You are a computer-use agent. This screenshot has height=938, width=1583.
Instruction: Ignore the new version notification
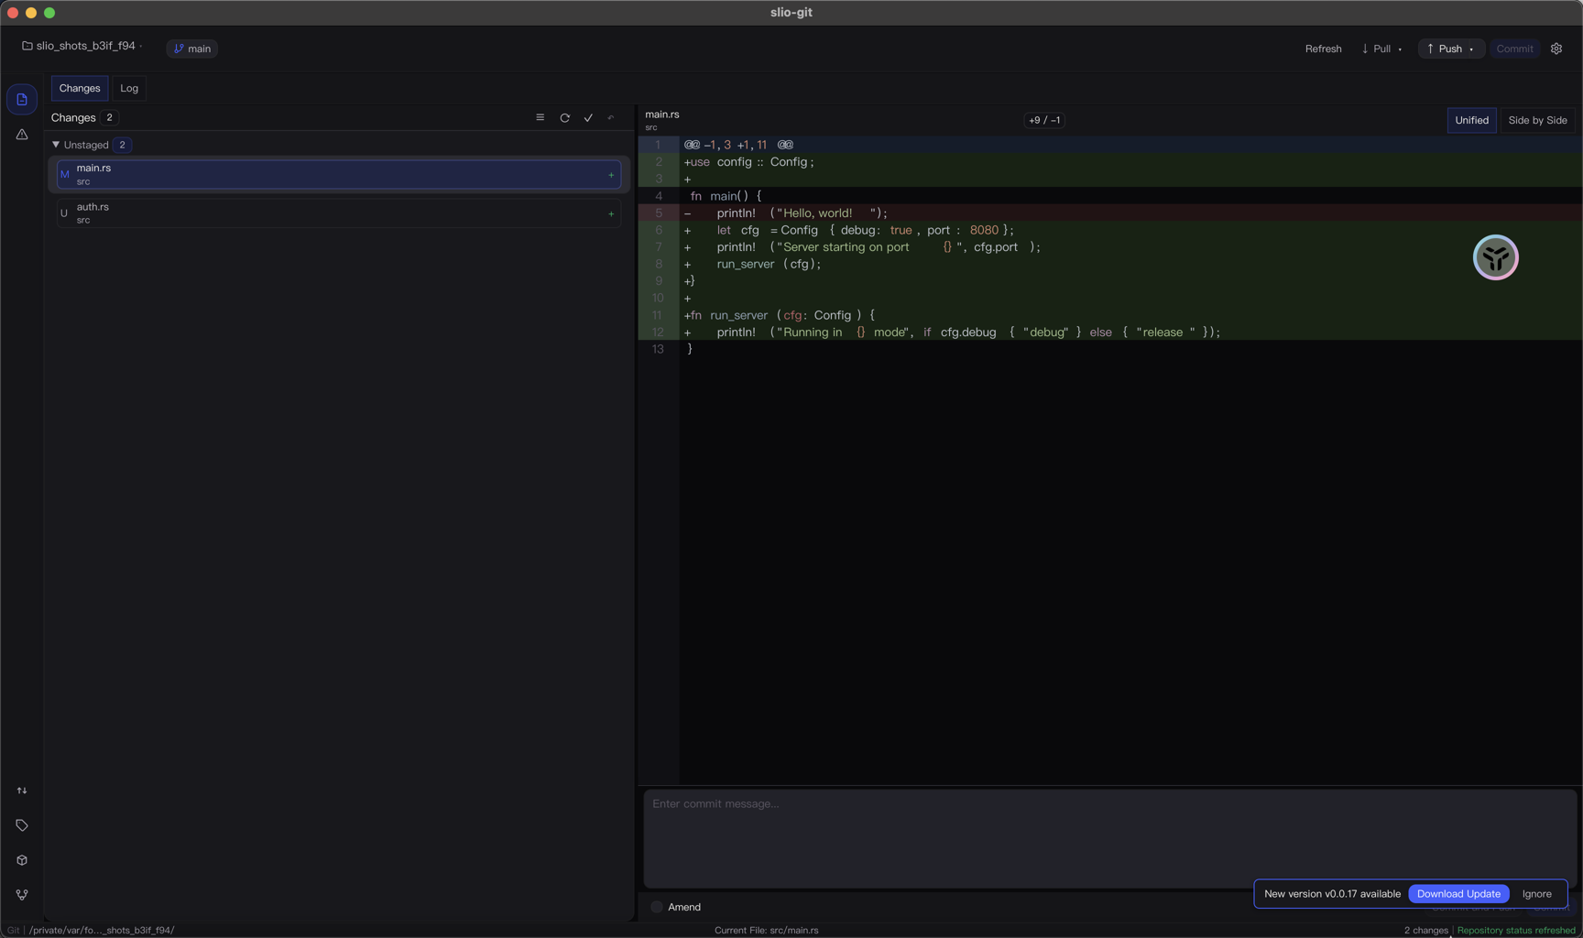click(1536, 893)
